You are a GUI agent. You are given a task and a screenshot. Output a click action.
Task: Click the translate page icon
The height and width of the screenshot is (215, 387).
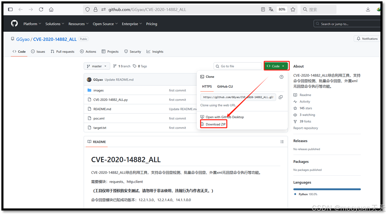(x=271, y=9)
